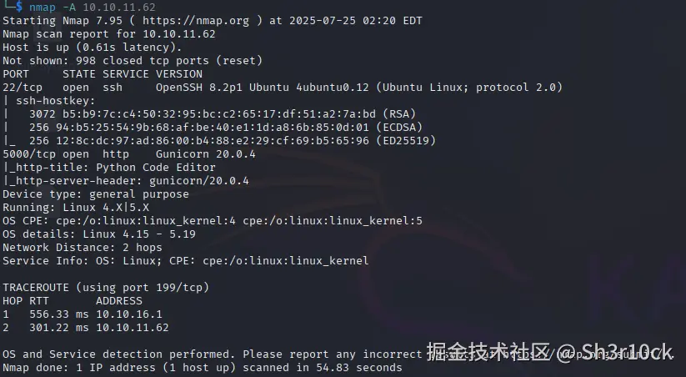The image size is (686, 377).
Task: Click the PORT STATE SERVICE VERSION header
Action: (103, 74)
